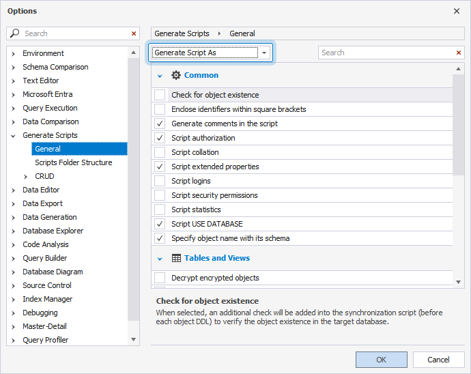471x374 pixels.
Task: Click the magnifier icon in left search
Action: click(15, 33)
